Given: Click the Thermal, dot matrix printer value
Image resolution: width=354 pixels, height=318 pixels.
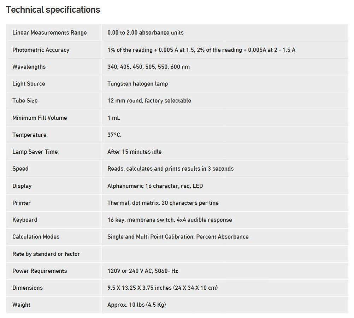Looking at the screenshot, I should [163, 203].
